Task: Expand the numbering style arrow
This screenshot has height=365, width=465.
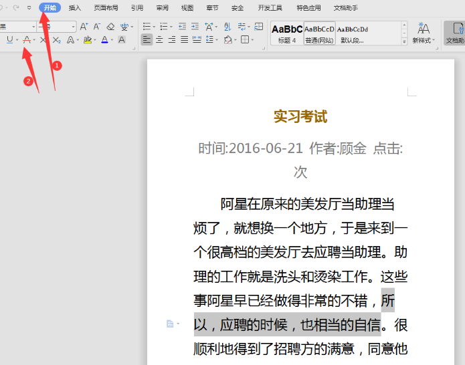Action: [x=171, y=27]
